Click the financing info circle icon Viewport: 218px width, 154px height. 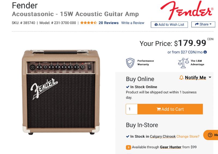click(x=205, y=52)
